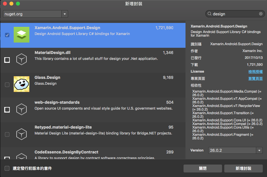Select the Retyped.material-design-lite package title

pos(63,127)
